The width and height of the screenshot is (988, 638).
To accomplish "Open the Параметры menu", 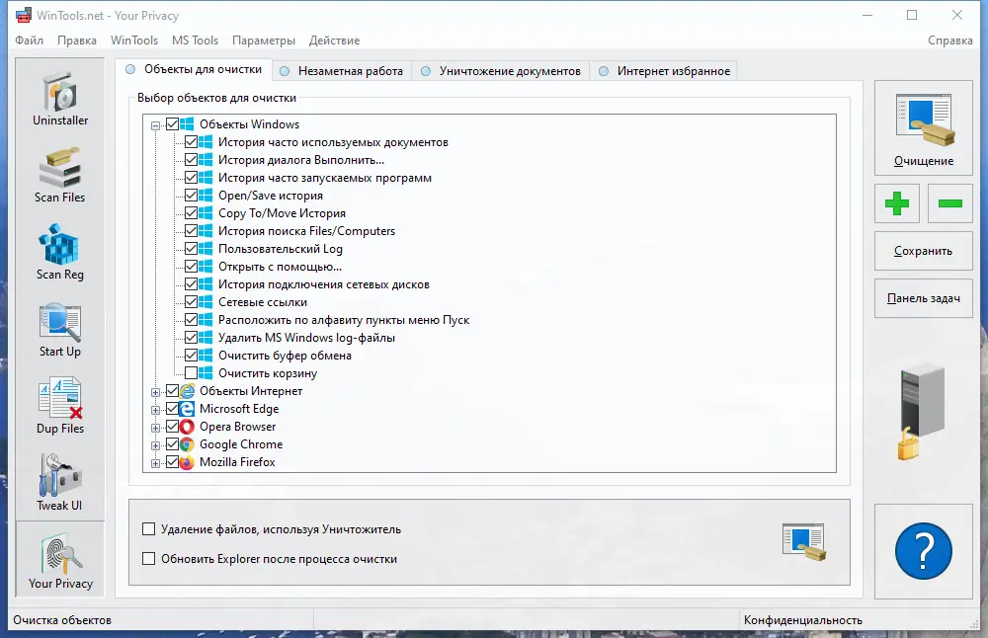I will [264, 40].
